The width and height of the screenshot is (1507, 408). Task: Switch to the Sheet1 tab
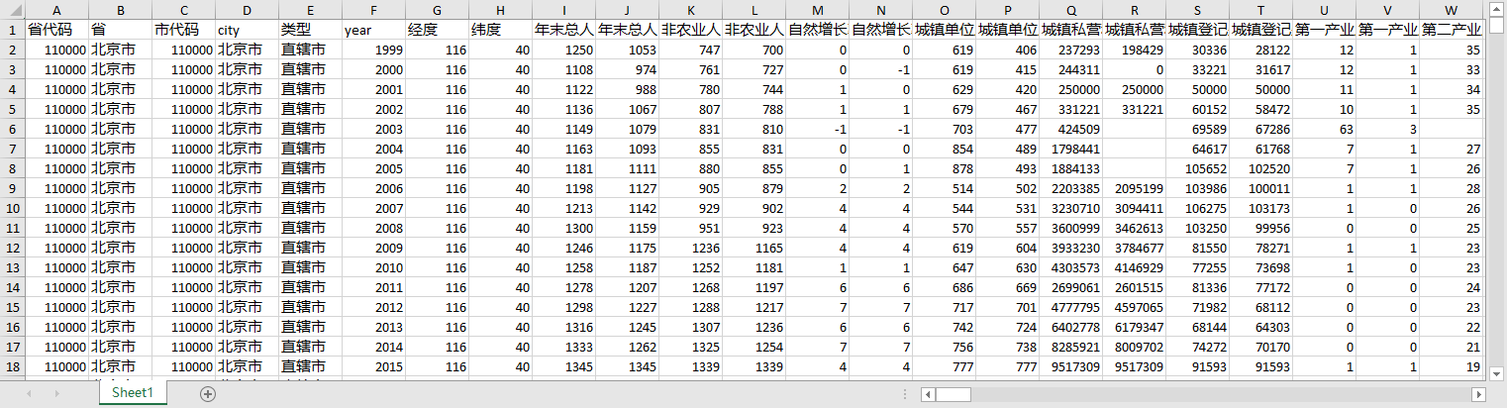point(133,393)
